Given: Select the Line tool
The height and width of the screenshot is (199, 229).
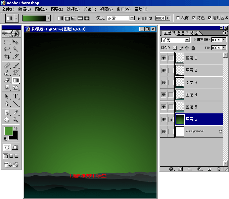Looking at the screenshot, I should pos(15,103).
